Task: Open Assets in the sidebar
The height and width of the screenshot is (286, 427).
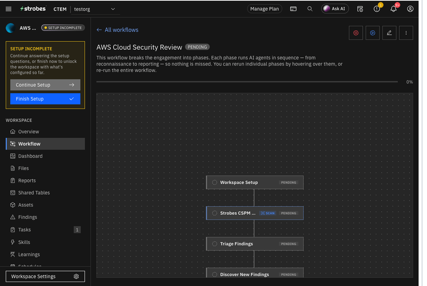Action: tap(45, 205)
